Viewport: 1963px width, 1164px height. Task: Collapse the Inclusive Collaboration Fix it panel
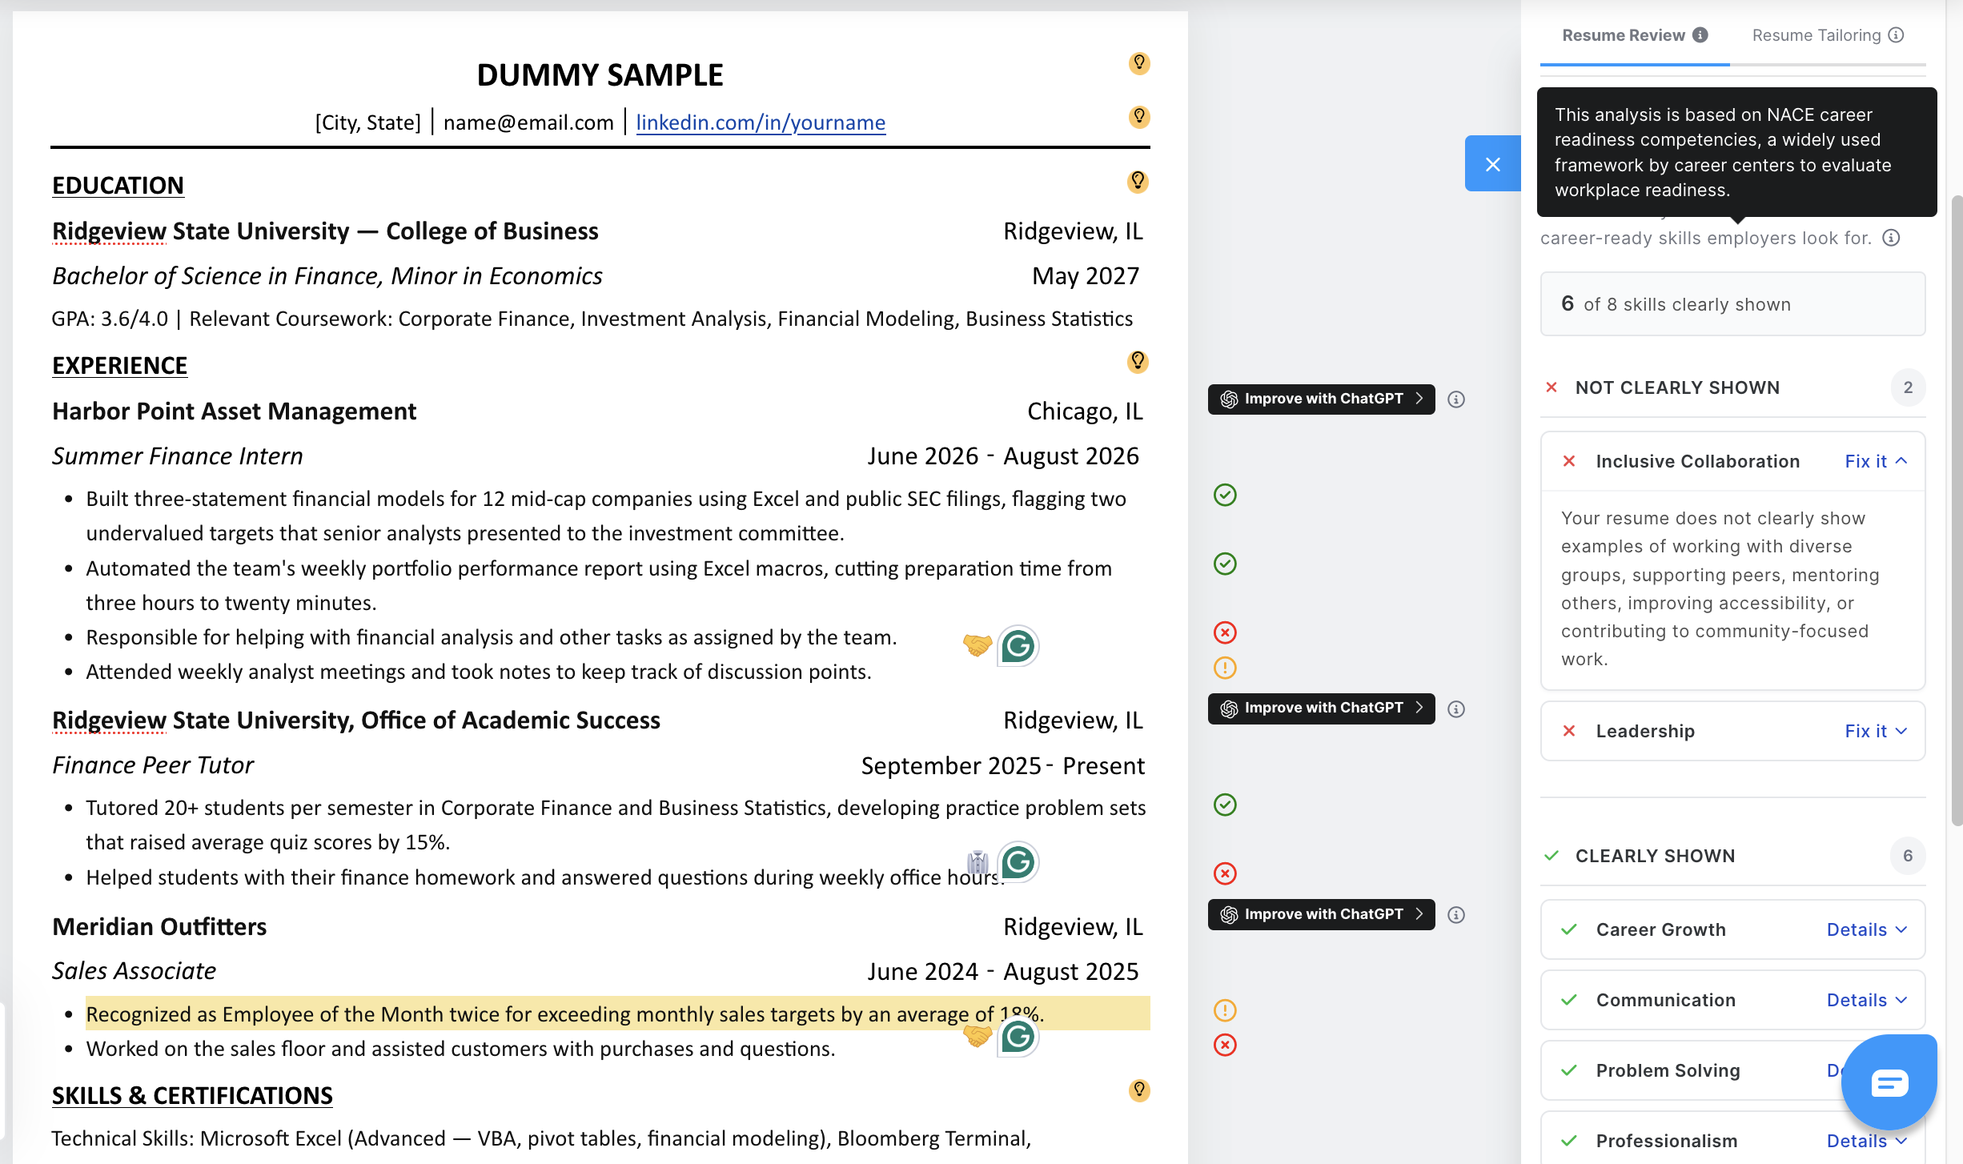[1876, 462]
